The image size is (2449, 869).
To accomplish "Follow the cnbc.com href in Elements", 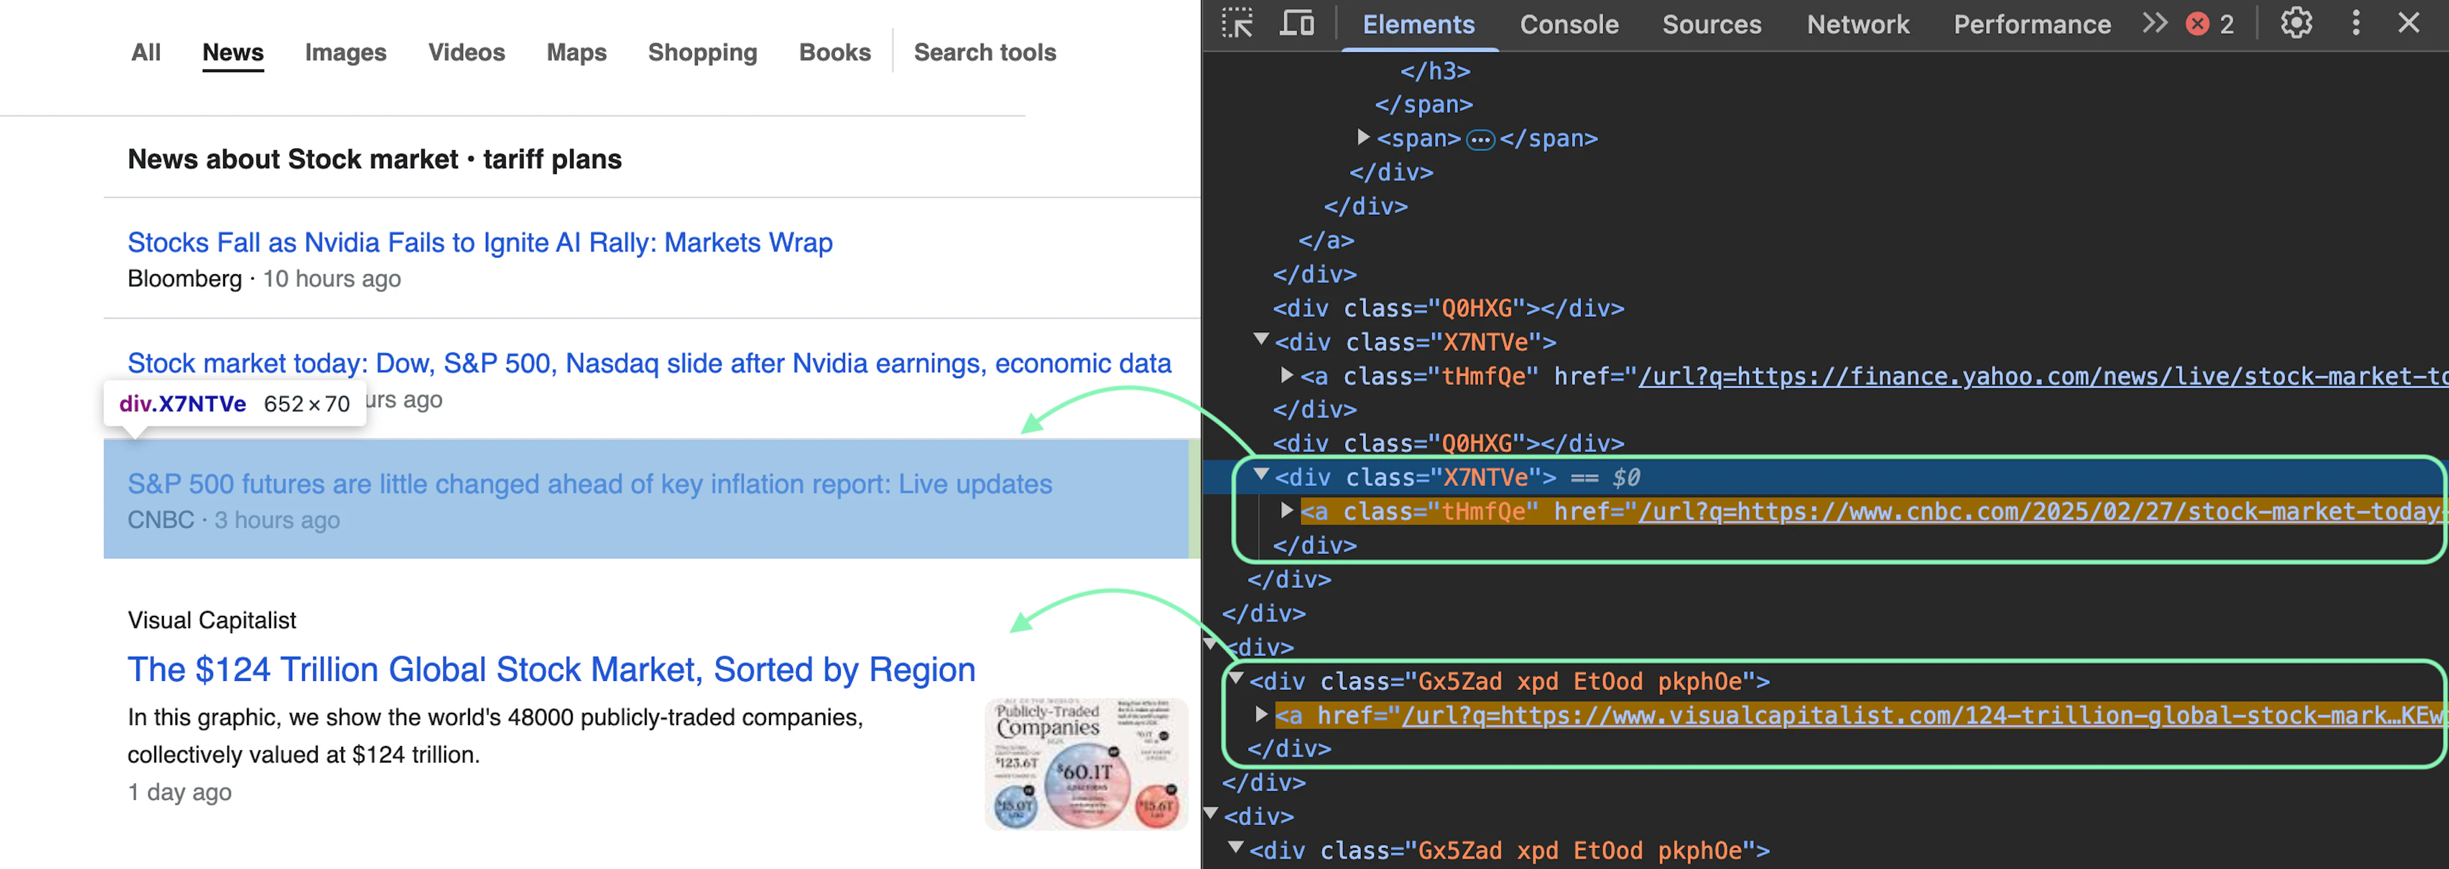I will tap(2043, 511).
